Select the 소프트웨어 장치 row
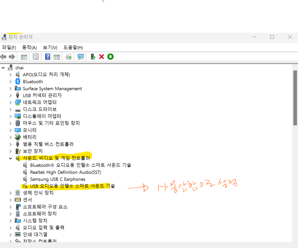The image size is (298, 248). coord(40,214)
